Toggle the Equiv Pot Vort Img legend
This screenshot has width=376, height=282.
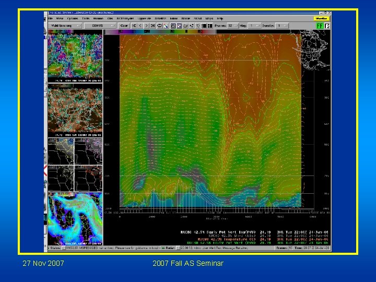254,232
